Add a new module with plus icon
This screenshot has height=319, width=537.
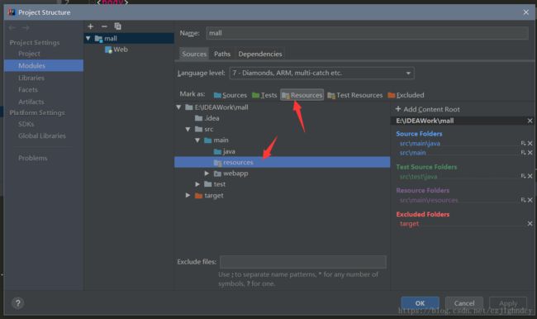[x=90, y=26]
